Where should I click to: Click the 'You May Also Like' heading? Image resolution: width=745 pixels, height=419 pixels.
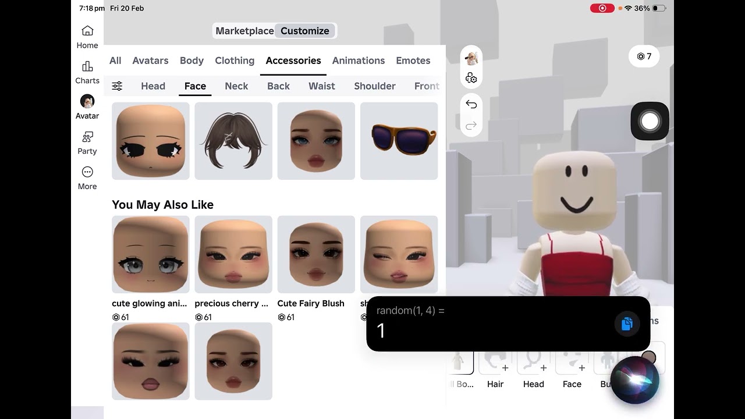[x=162, y=205]
